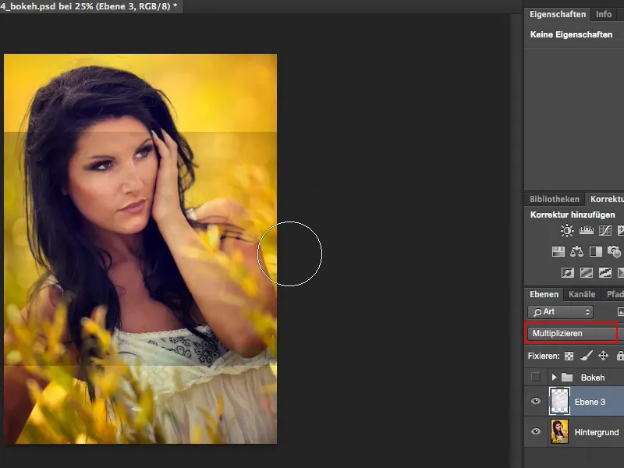
Task: Switch to the Info tab
Action: coord(603,14)
